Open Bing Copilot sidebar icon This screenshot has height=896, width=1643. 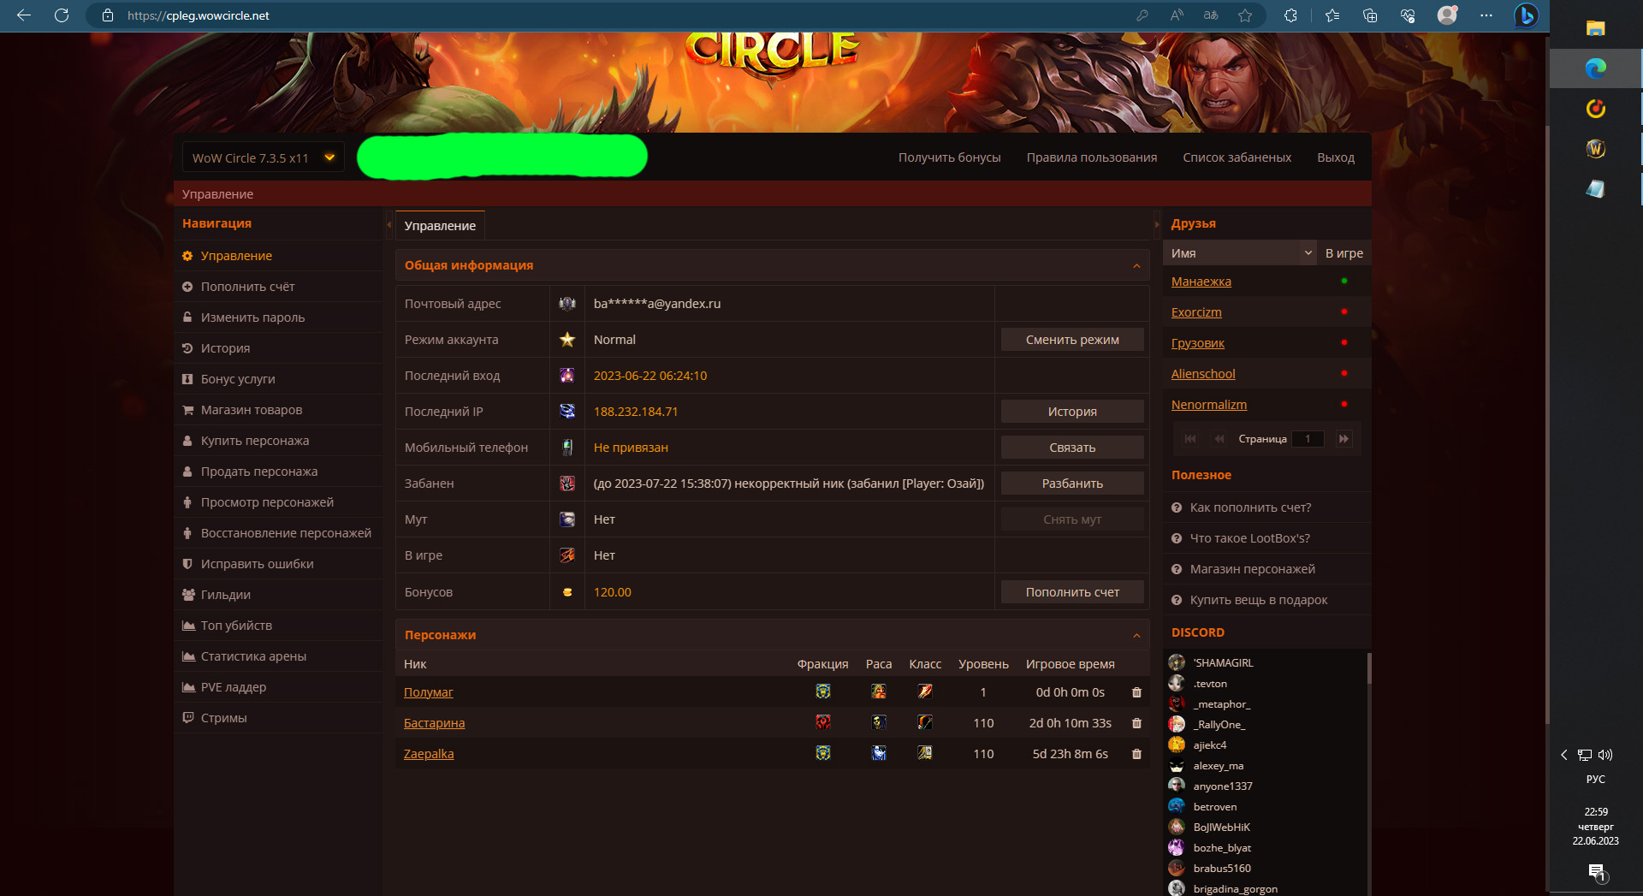(x=1526, y=15)
